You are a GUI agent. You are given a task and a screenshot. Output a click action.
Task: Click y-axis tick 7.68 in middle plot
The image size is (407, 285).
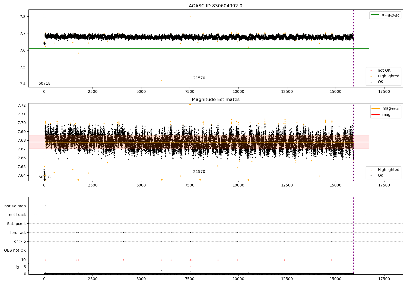pos(22,140)
